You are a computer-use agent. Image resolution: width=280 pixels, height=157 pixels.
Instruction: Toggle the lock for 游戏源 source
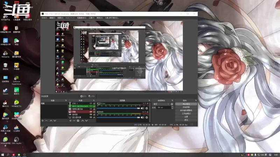click(x=94, y=115)
